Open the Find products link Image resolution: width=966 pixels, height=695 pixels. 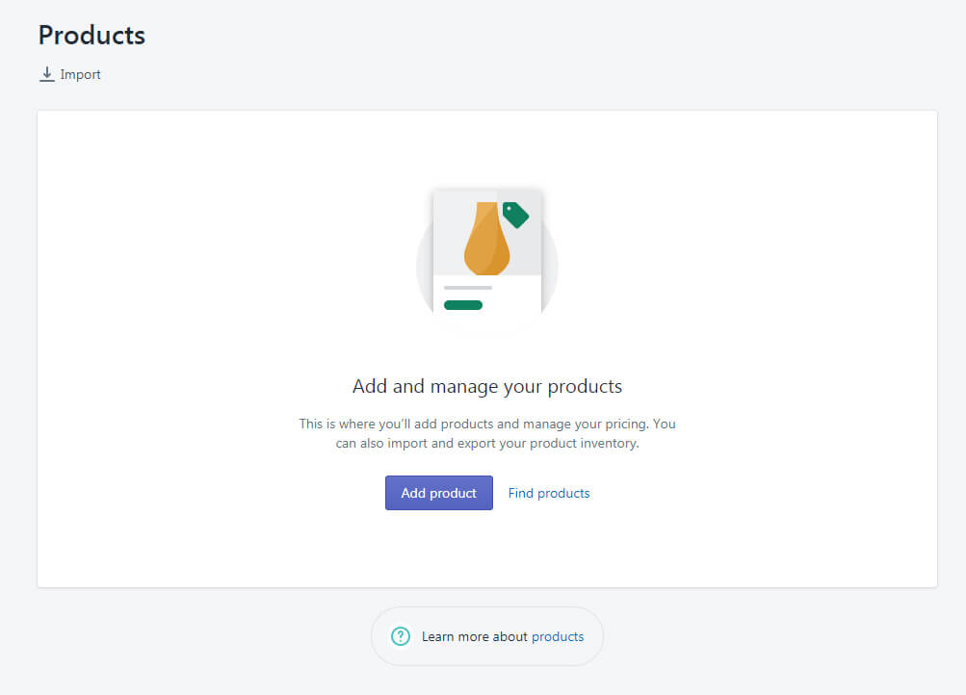coord(548,493)
